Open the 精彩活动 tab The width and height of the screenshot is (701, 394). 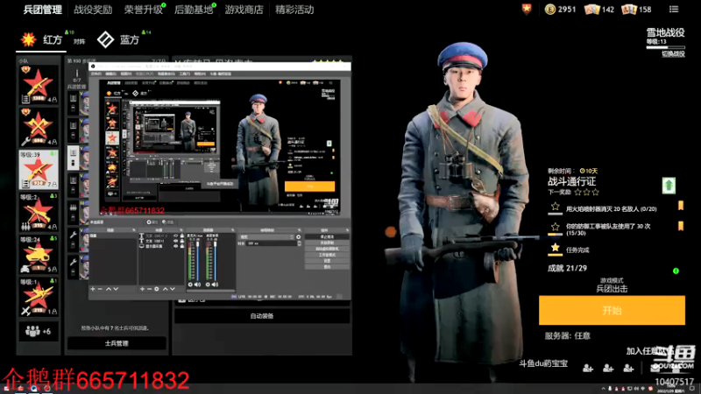[x=294, y=10]
